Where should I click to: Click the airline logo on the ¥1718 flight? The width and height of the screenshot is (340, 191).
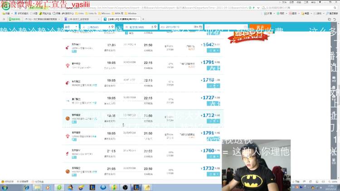(68, 82)
